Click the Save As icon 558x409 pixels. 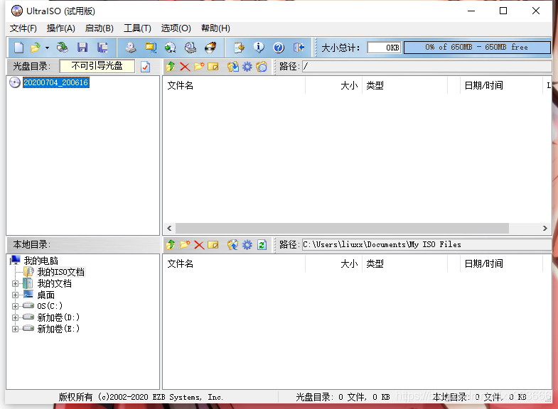click(x=102, y=48)
